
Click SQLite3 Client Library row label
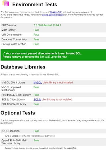tap(14, 104)
